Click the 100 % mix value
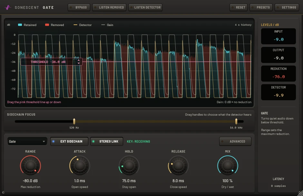The width and height of the screenshot is (303, 196). tap(228, 181)
